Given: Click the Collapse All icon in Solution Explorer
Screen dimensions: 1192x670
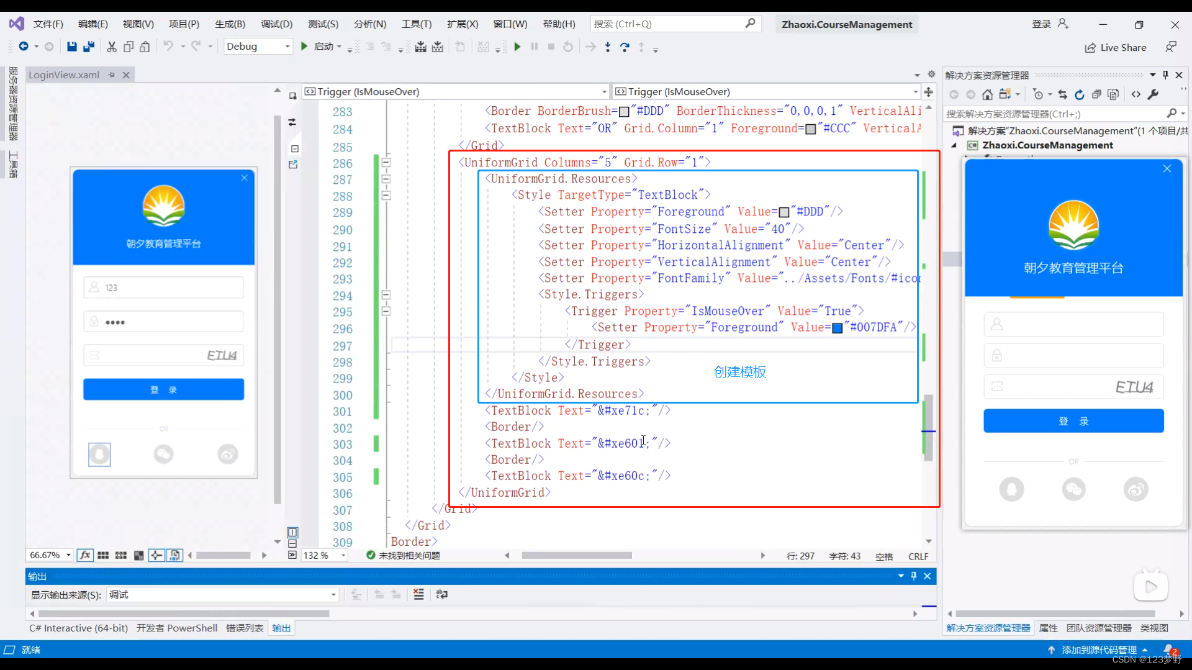Looking at the screenshot, I should 1096,94.
